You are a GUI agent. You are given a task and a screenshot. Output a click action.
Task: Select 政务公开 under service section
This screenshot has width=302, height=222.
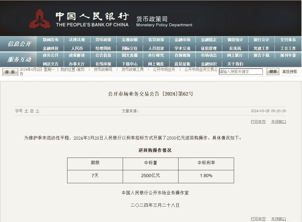tap(51, 55)
